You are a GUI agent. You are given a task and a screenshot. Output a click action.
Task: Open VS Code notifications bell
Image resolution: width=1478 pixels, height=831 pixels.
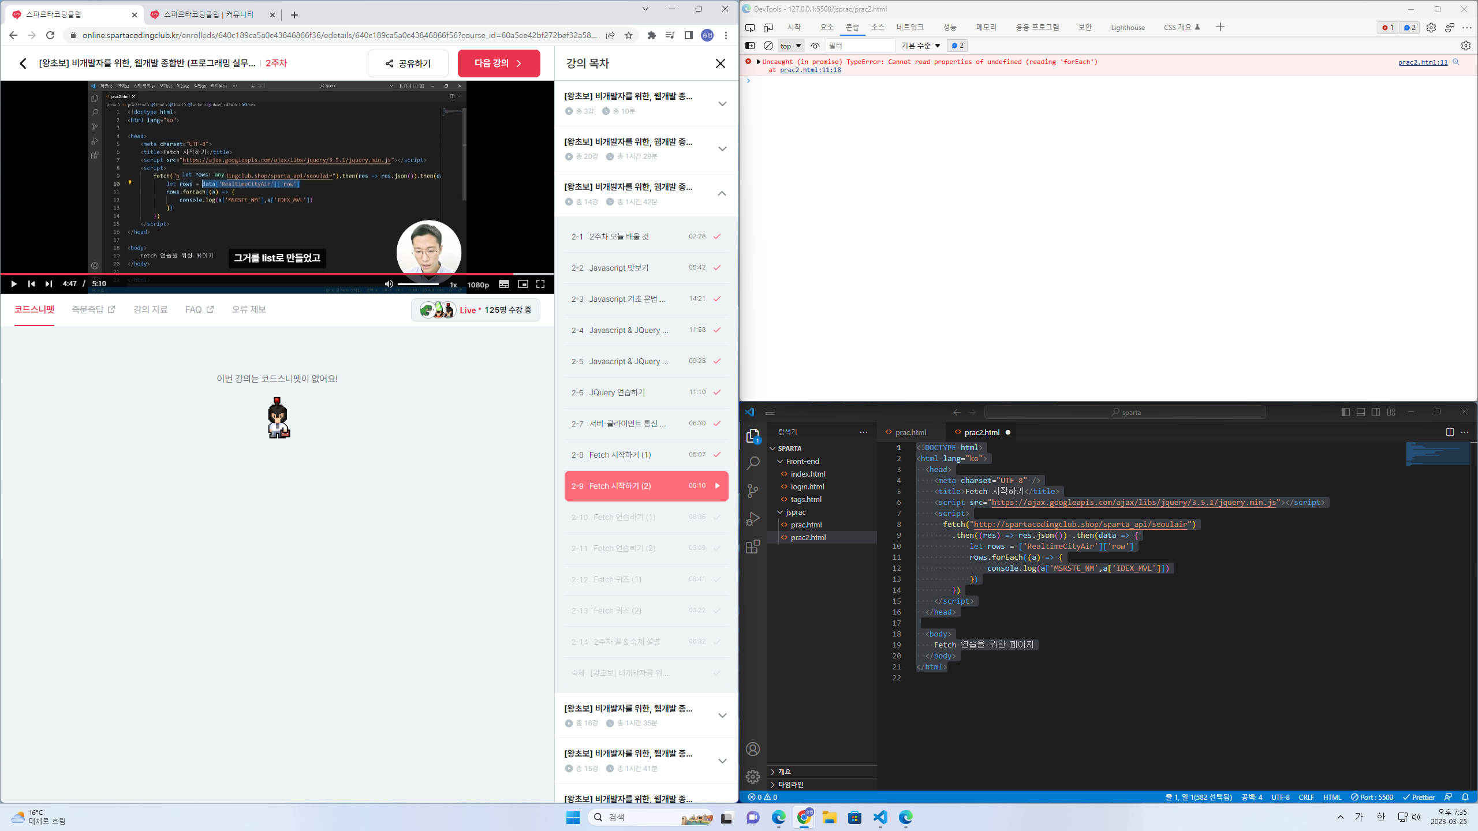[x=1465, y=797]
